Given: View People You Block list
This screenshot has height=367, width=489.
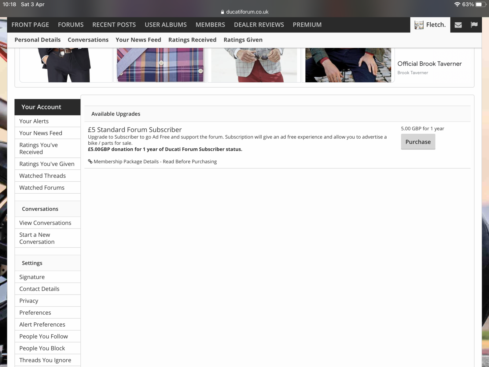Looking at the screenshot, I should pyautogui.click(x=42, y=348).
